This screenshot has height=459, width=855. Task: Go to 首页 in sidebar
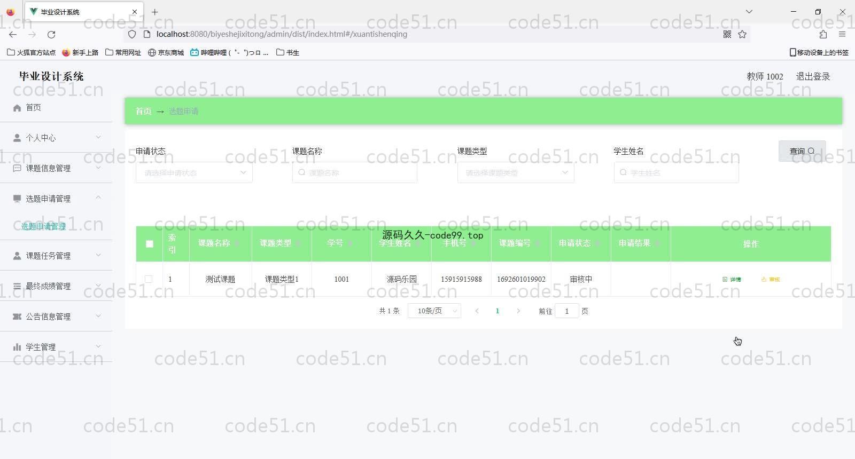pyautogui.click(x=33, y=107)
